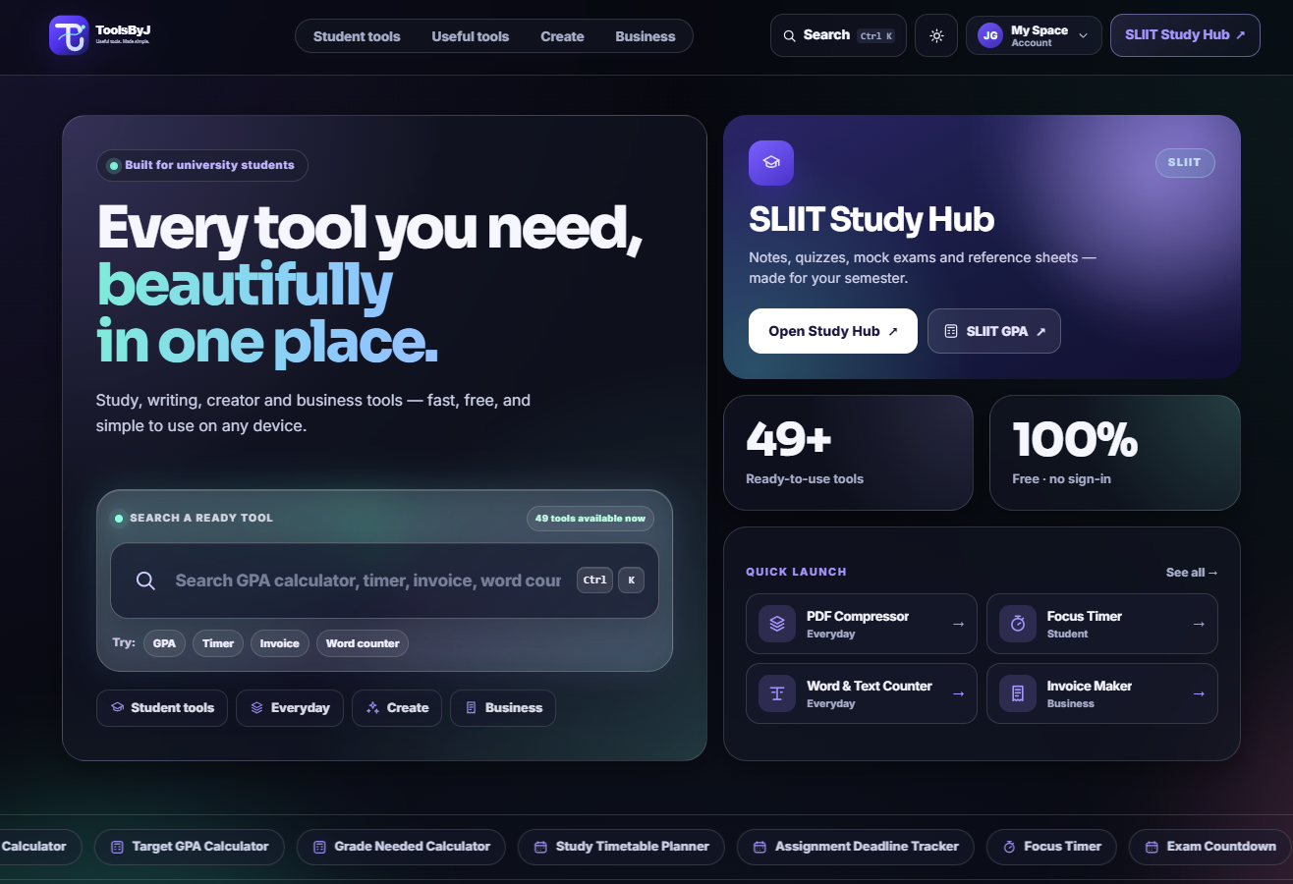Click the arrow on Word & Text Counter card
The height and width of the screenshot is (884, 1293).
pyautogui.click(x=958, y=693)
